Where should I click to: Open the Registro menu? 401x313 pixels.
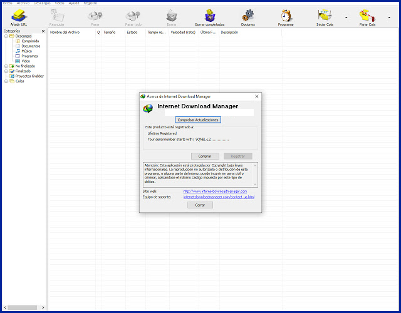[90, 3]
